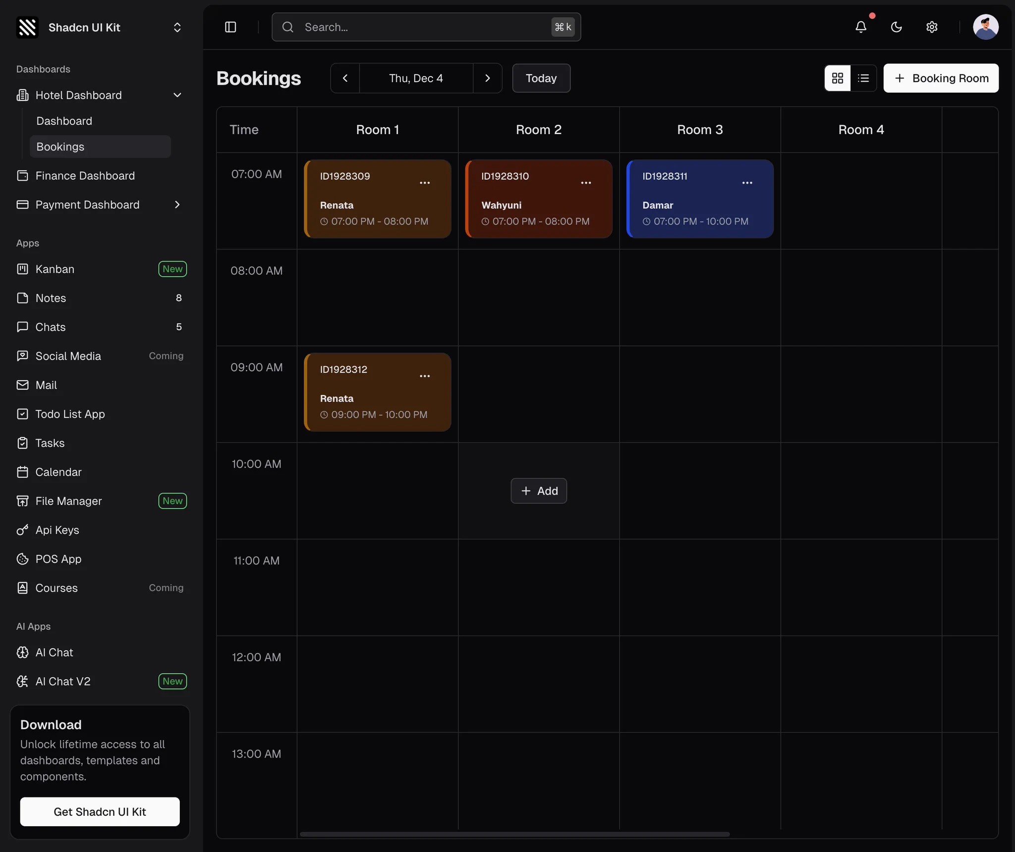Go to previous day arrow
Image resolution: width=1015 pixels, height=852 pixels.
pos(345,78)
